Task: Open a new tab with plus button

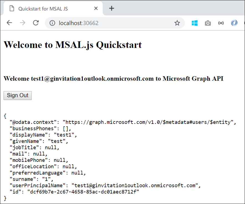Action: tap(112, 8)
